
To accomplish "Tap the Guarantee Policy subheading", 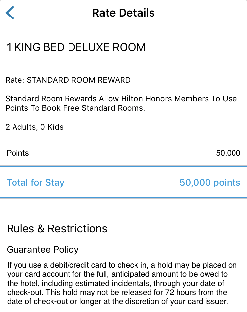I will 43,249.
